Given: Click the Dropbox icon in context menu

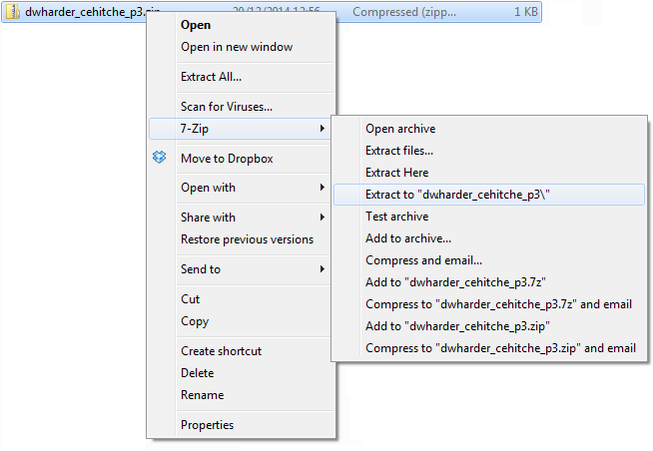Looking at the screenshot, I should 159,158.
